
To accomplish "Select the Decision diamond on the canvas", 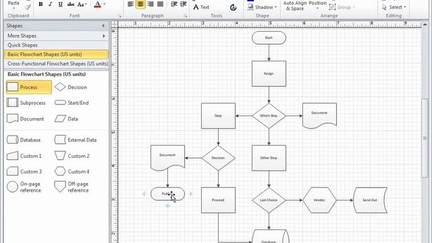I will tap(218, 158).
